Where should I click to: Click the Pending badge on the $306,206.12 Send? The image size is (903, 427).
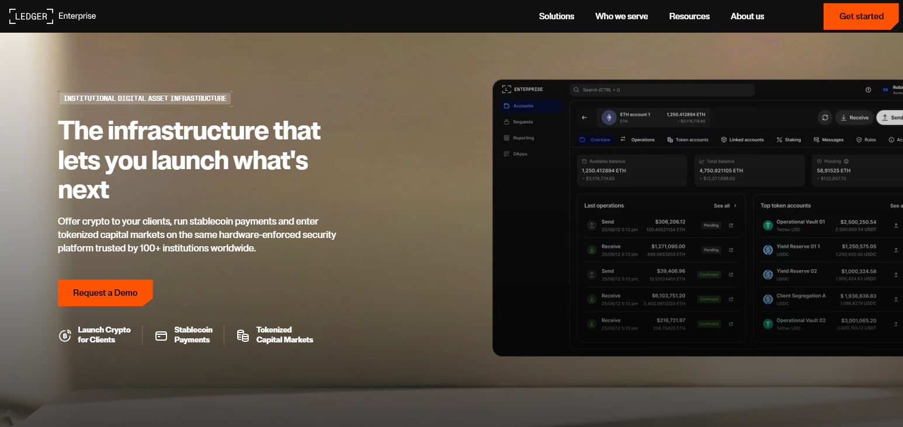pos(711,225)
